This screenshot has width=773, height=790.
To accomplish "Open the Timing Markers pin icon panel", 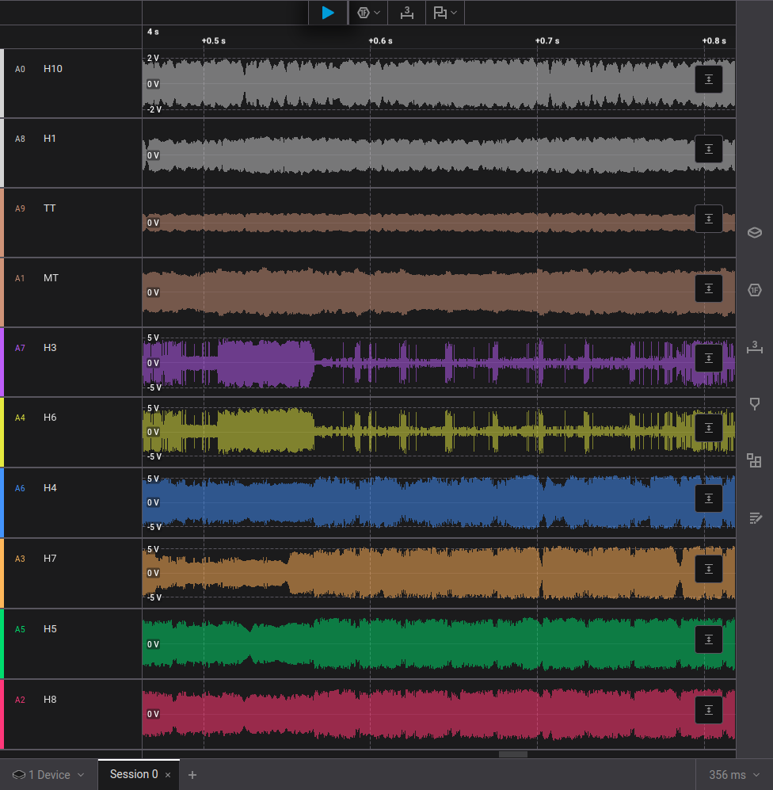I will [x=755, y=404].
